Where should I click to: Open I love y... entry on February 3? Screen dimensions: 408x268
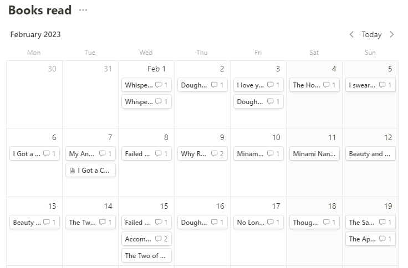(x=249, y=85)
